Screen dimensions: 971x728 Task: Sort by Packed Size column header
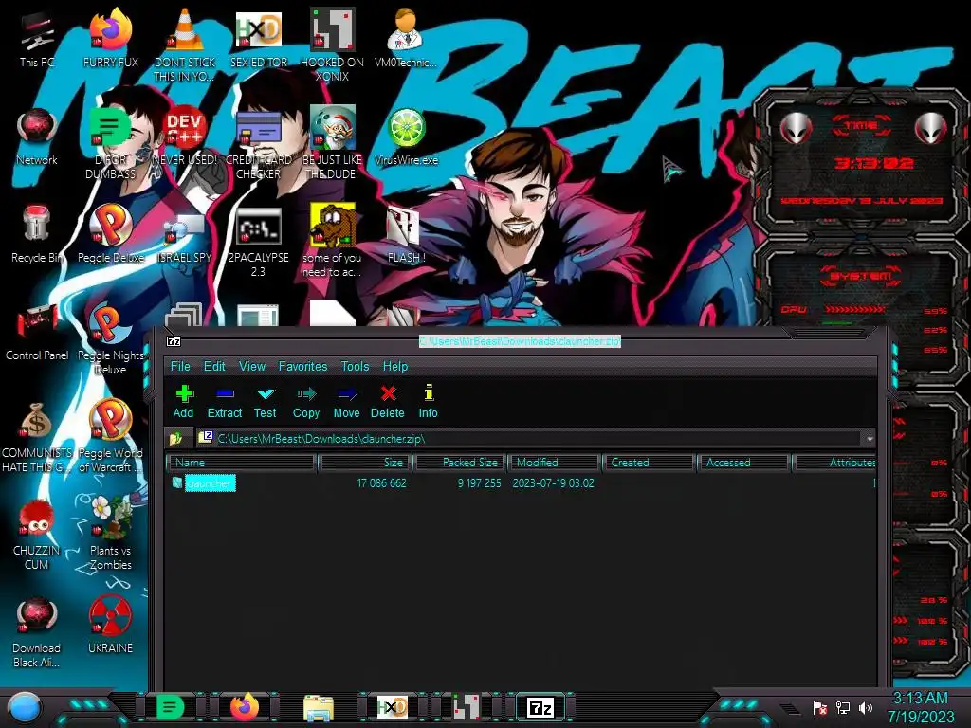460,463
